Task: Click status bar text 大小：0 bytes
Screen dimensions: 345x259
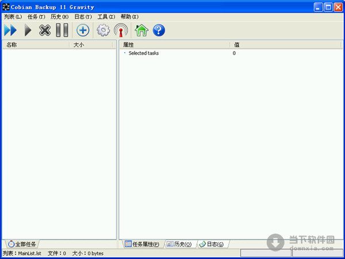Action: tap(88, 253)
